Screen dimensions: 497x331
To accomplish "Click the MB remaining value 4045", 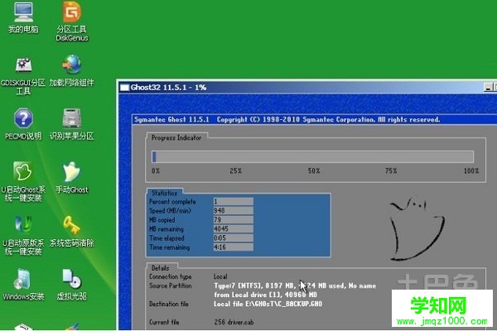I will [x=234, y=228].
